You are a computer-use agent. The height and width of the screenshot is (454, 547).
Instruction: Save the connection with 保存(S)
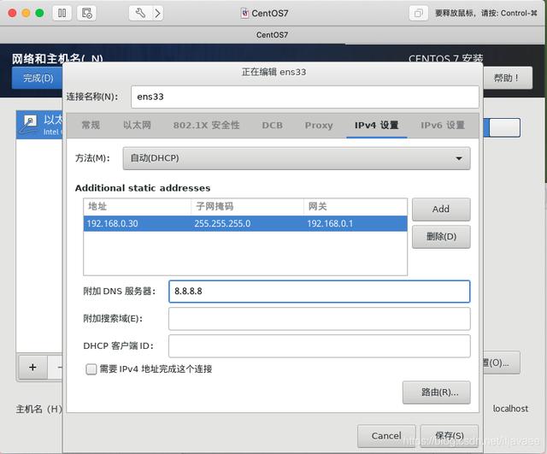(450, 436)
